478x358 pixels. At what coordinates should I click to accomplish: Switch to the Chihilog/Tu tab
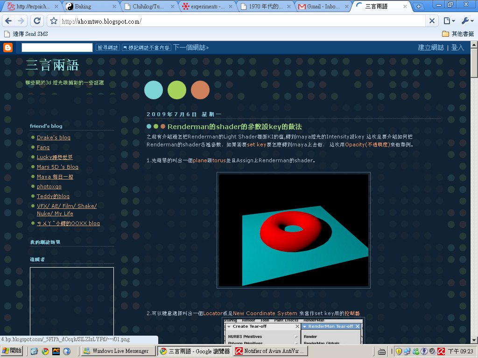pyautogui.click(x=149, y=7)
